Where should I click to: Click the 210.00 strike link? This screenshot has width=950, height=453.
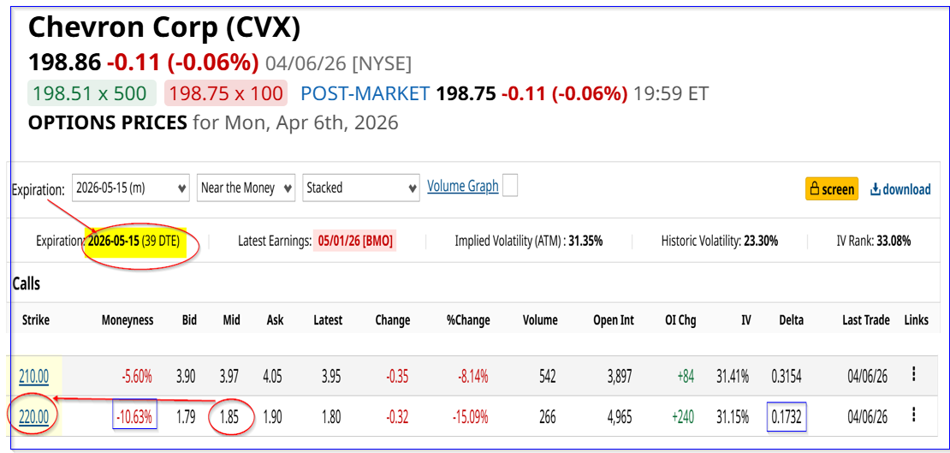point(35,375)
